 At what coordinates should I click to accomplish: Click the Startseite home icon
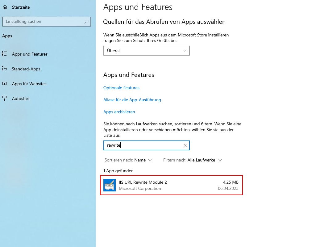click(x=5, y=7)
